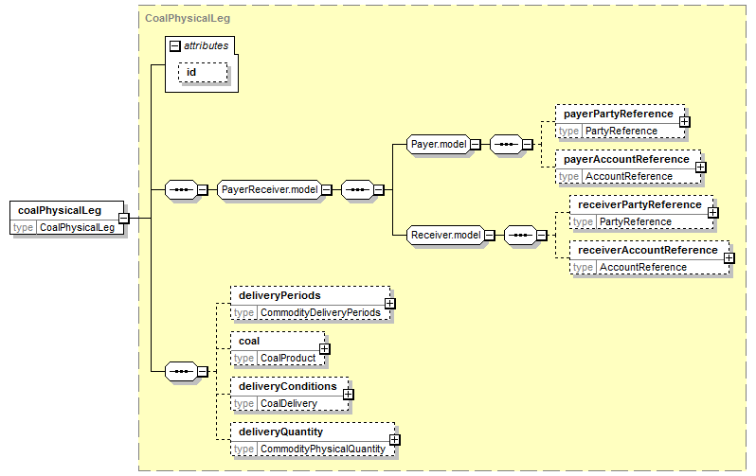Expand receiverAccountReference element

tap(729, 258)
